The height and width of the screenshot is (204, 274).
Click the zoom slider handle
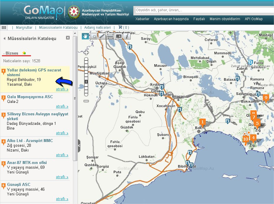tap(86, 82)
